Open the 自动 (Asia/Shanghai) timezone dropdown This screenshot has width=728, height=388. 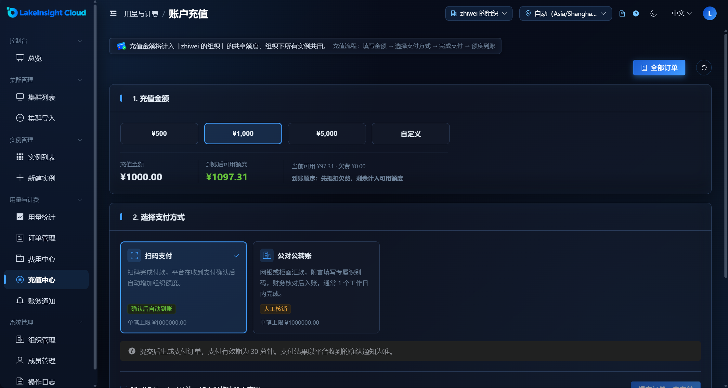pyautogui.click(x=565, y=13)
